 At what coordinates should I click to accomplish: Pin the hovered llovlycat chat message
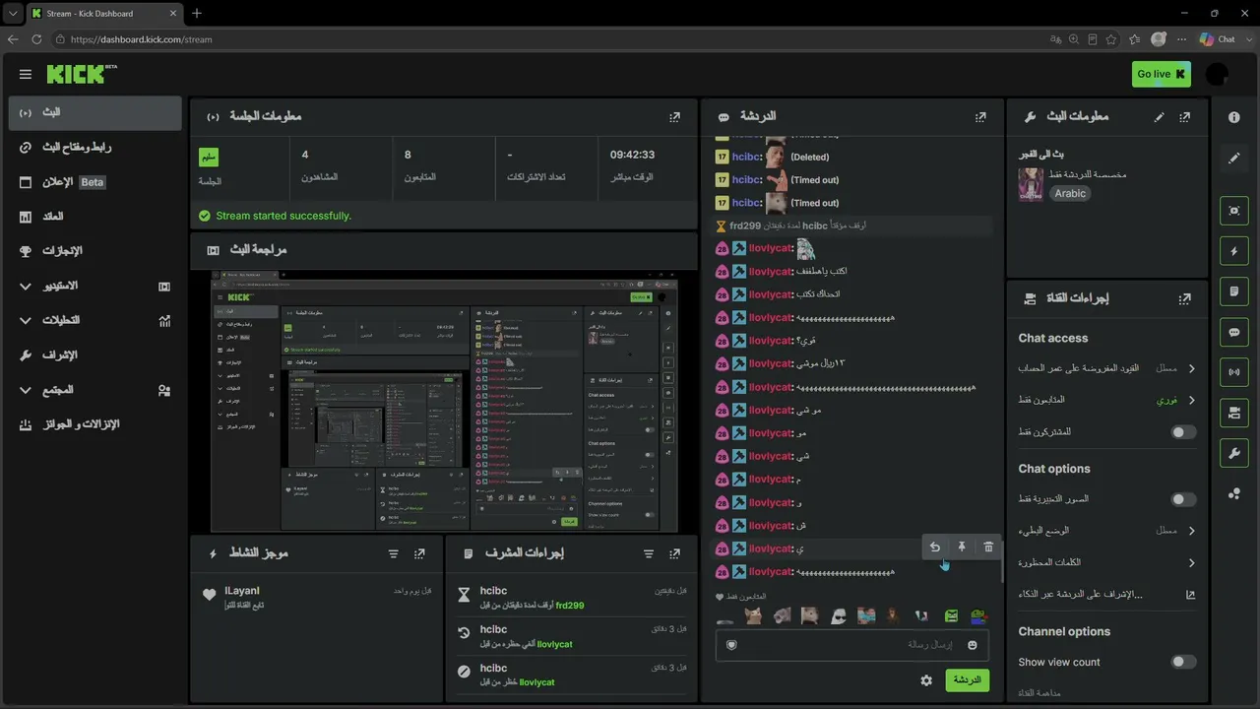(x=962, y=548)
